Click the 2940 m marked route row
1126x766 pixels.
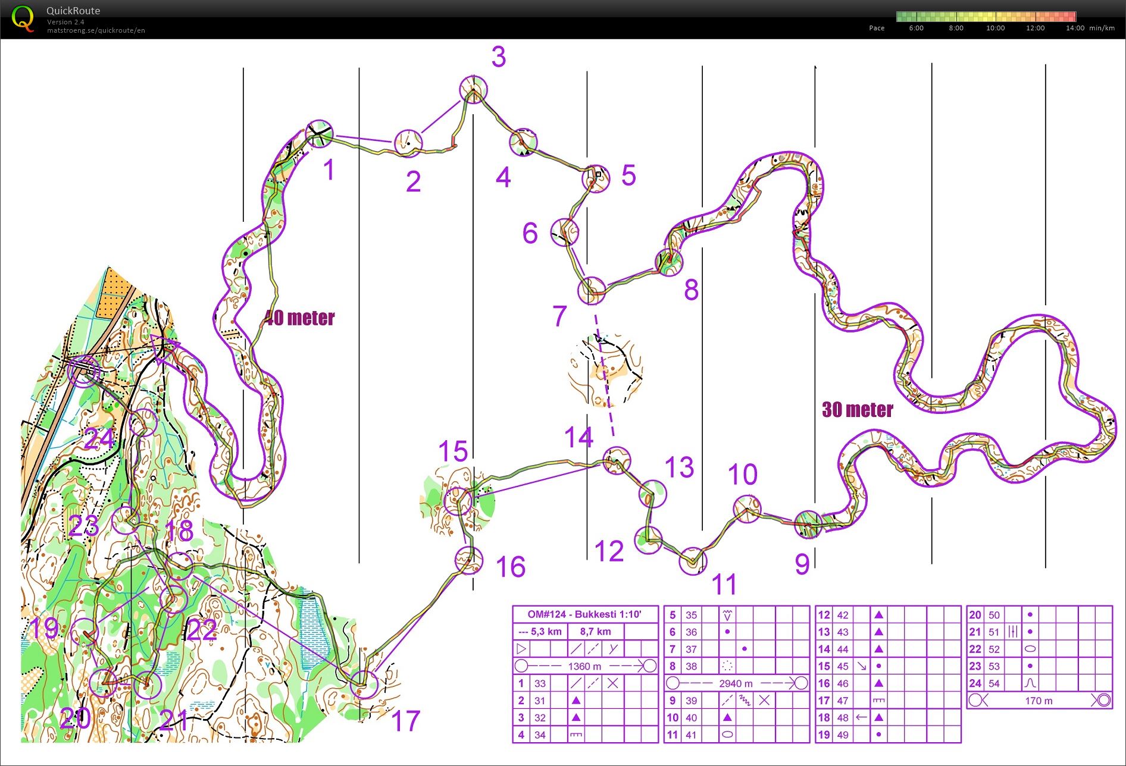click(736, 683)
